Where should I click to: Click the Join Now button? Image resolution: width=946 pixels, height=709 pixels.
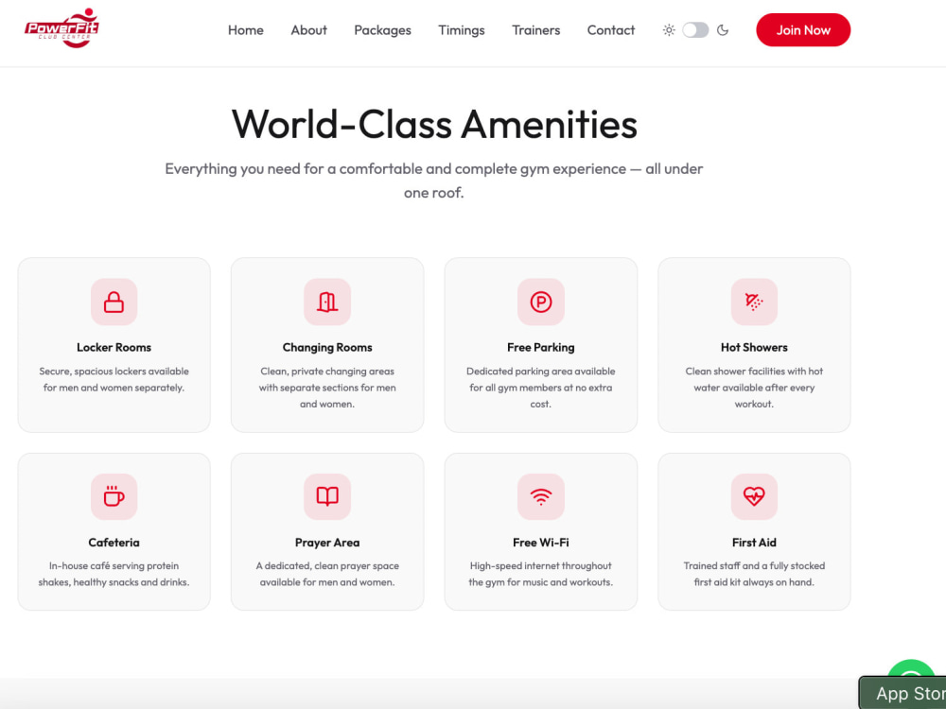tap(803, 30)
